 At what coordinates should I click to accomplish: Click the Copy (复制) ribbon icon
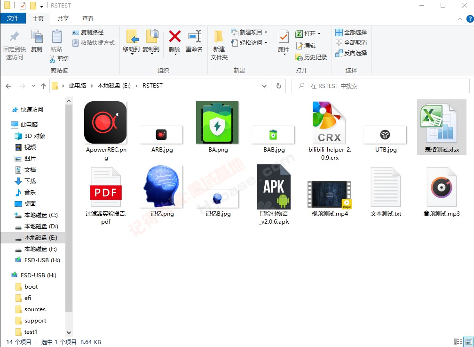(x=37, y=37)
